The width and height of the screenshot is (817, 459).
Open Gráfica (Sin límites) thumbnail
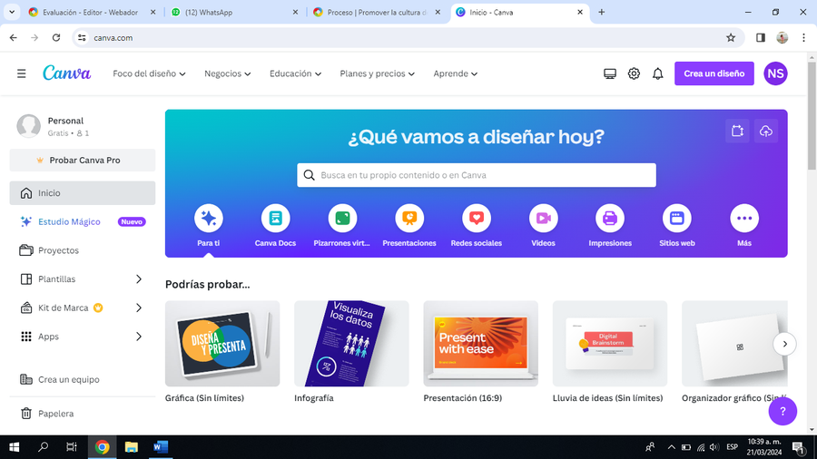pos(222,344)
